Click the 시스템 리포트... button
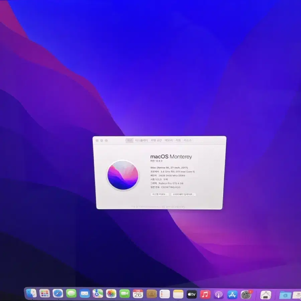Screen dimensions: 301x301 (x=160, y=194)
